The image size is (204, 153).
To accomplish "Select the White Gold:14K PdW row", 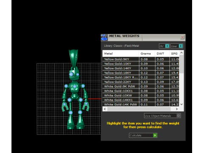I will [x=141, y=104].
